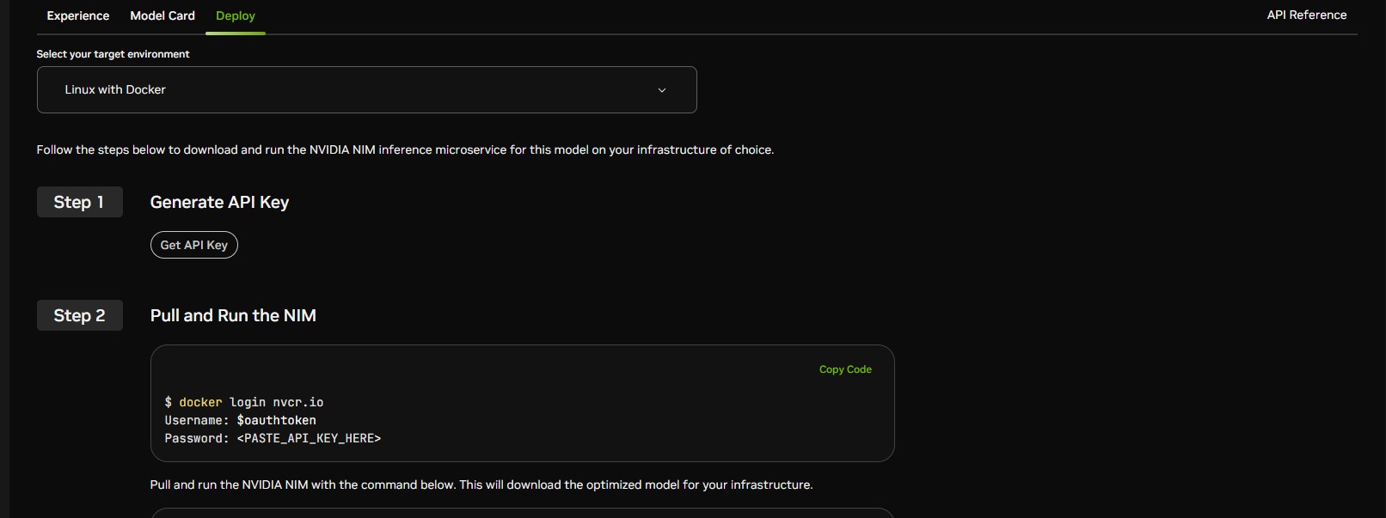
Task: Open the API Reference link
Action: click(x=1306, y=15)
